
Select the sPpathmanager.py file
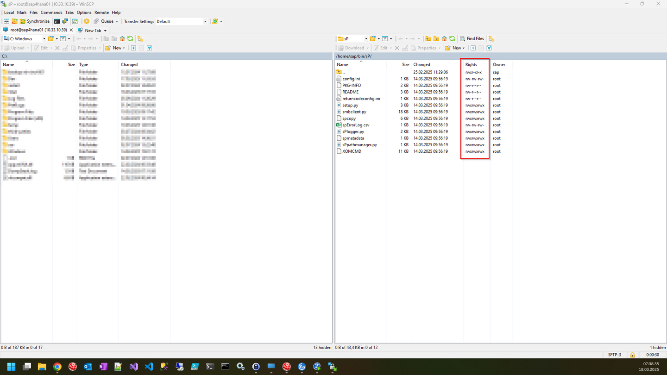pos(360,145)
